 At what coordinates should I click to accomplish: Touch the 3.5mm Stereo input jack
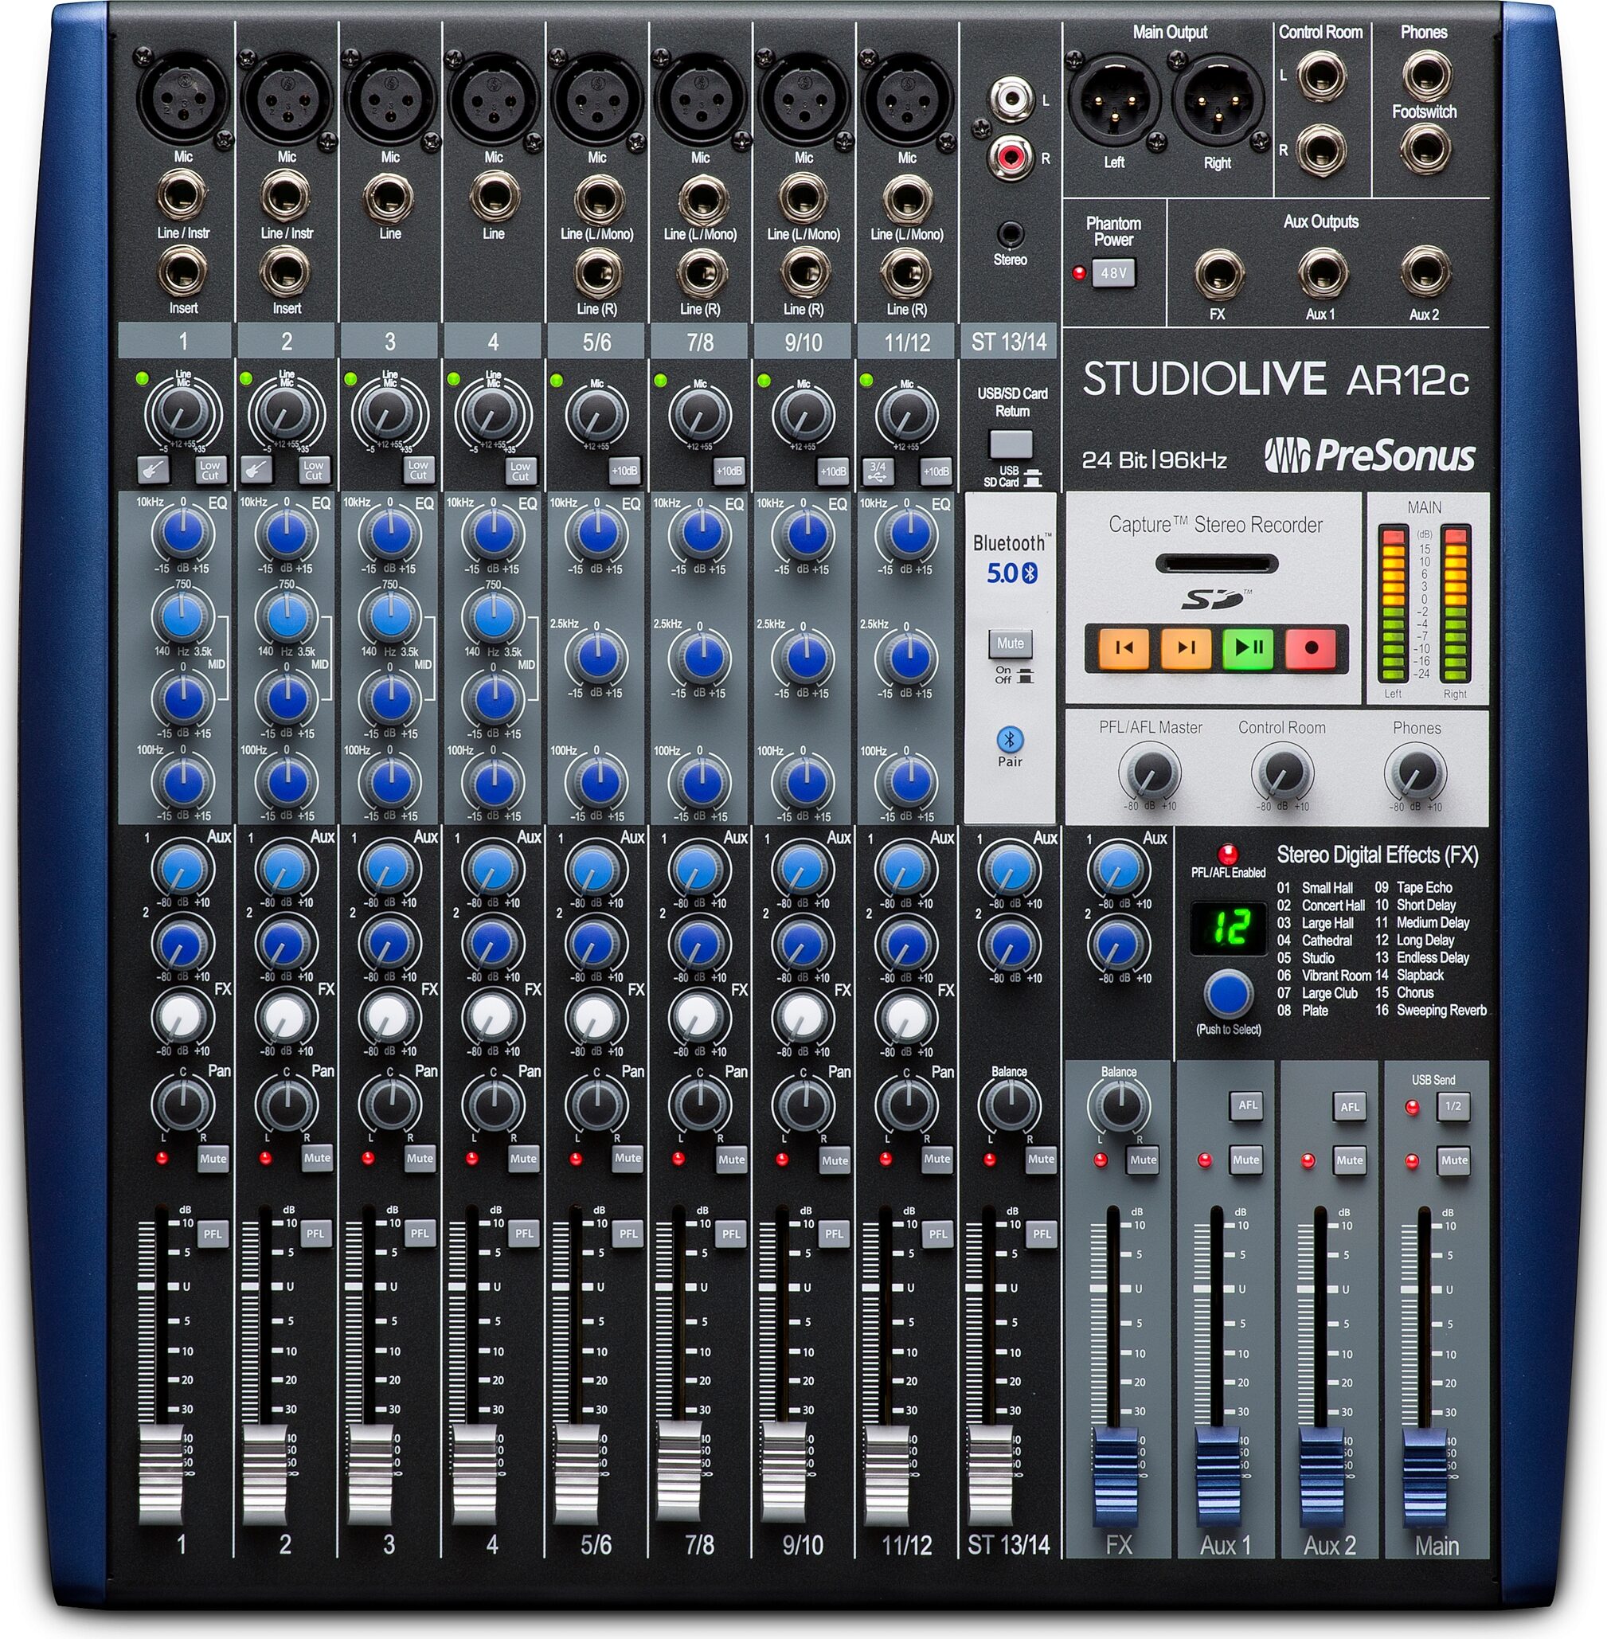click(1011, 234)
